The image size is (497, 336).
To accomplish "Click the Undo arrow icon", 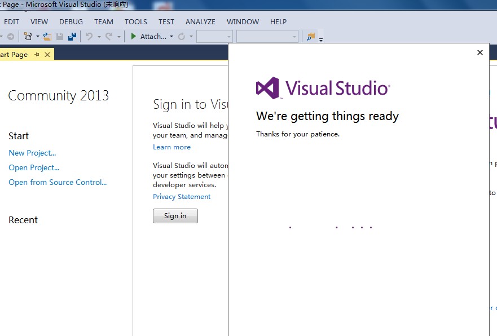I will tap(89, 37).
